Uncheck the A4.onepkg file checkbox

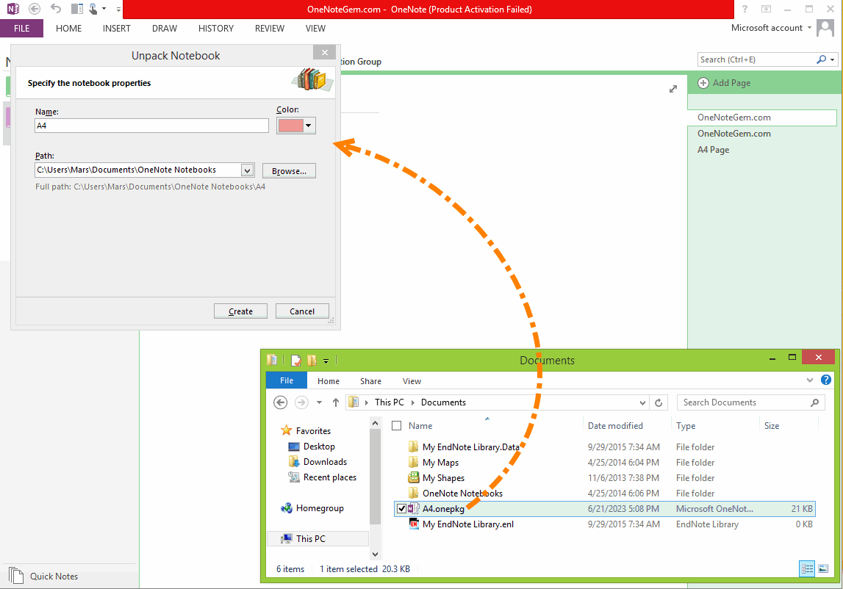coord(401,508)
